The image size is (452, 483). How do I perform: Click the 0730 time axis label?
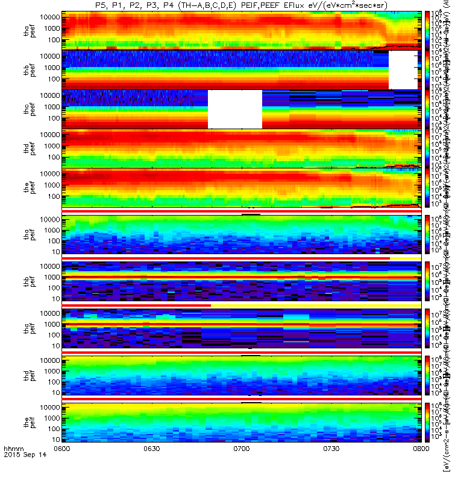click(331, 449)
